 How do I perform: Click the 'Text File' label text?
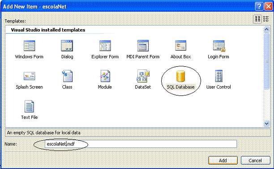pos(30,117)
